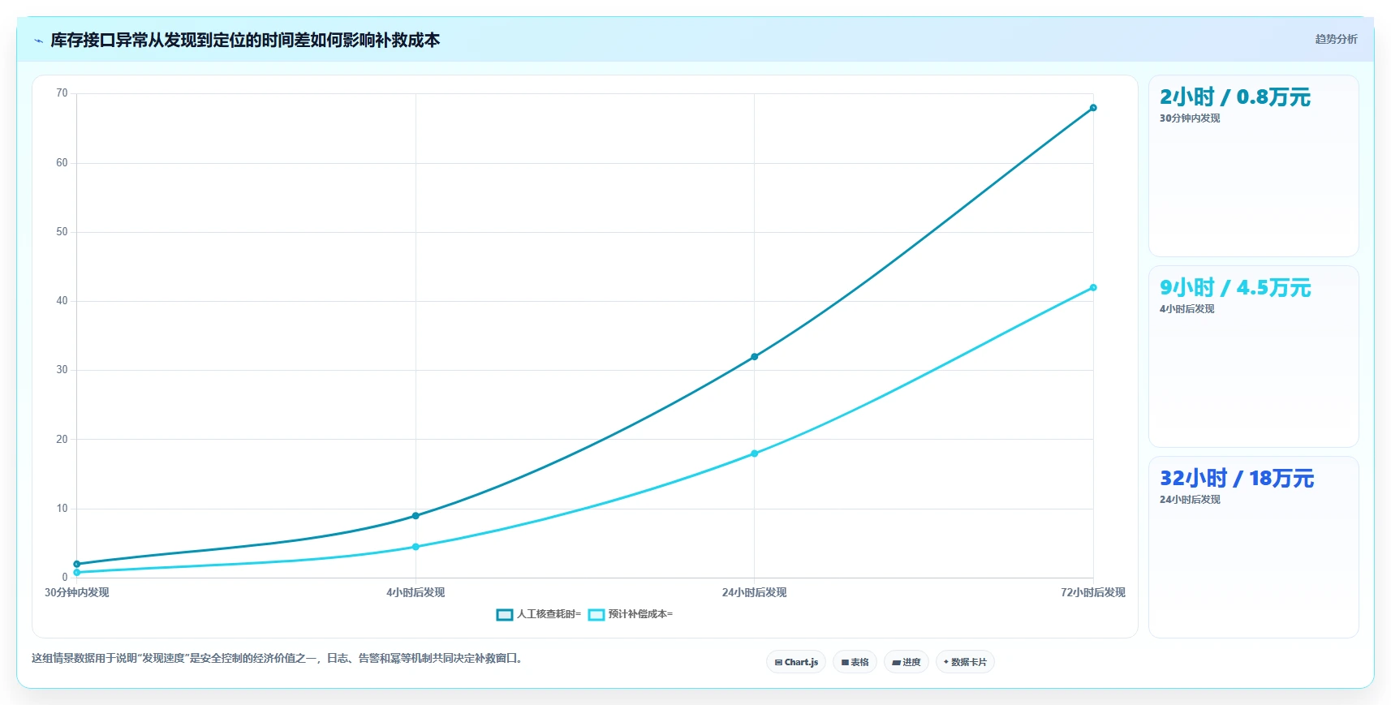Click the 30分钟内发现 caption in the first card
The height and width of the screenshot is (705, 1391).
(x=1190, y=118)
